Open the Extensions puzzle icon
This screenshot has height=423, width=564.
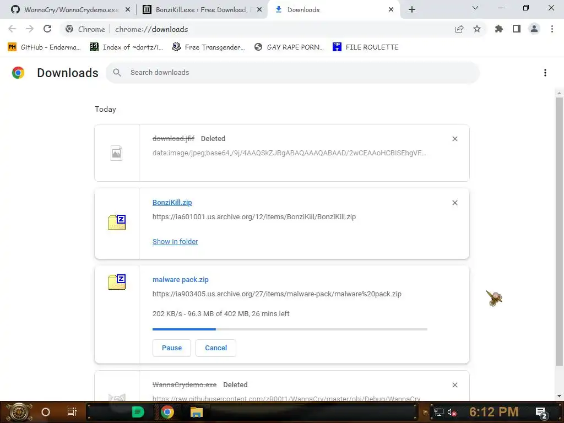click(499, 29)
